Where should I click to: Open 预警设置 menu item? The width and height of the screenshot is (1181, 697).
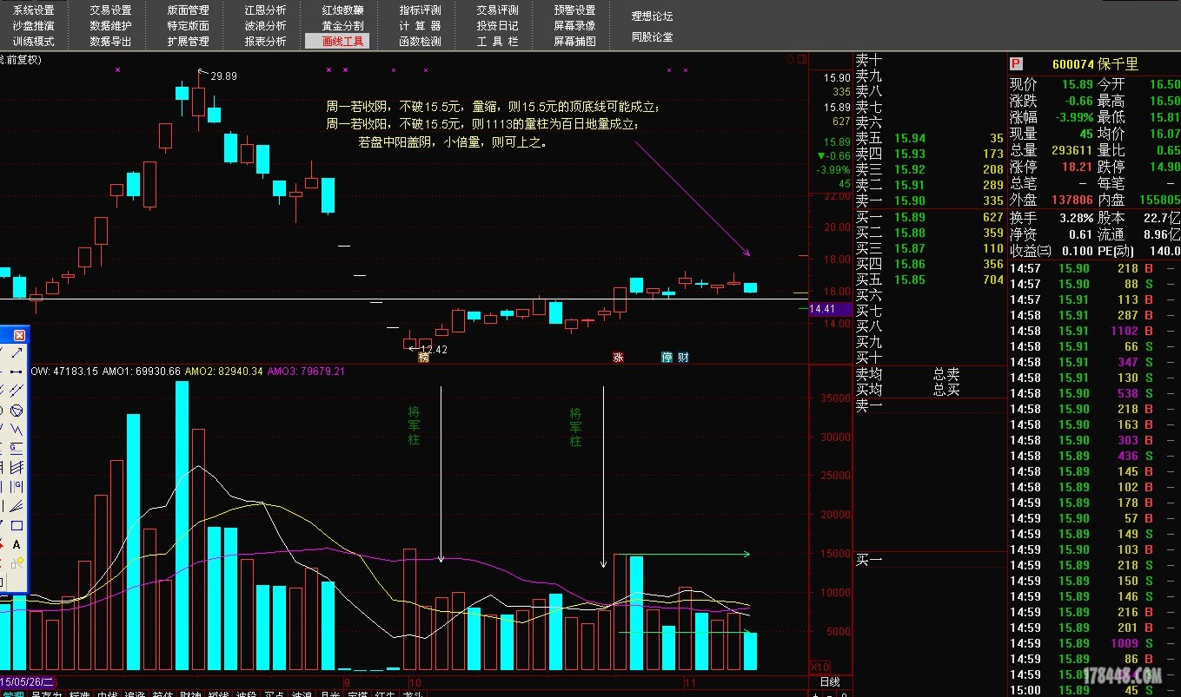pyautogui.click(x=575, y=10)
